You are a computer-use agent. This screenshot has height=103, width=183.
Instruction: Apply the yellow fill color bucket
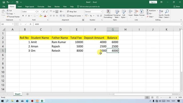41,16
